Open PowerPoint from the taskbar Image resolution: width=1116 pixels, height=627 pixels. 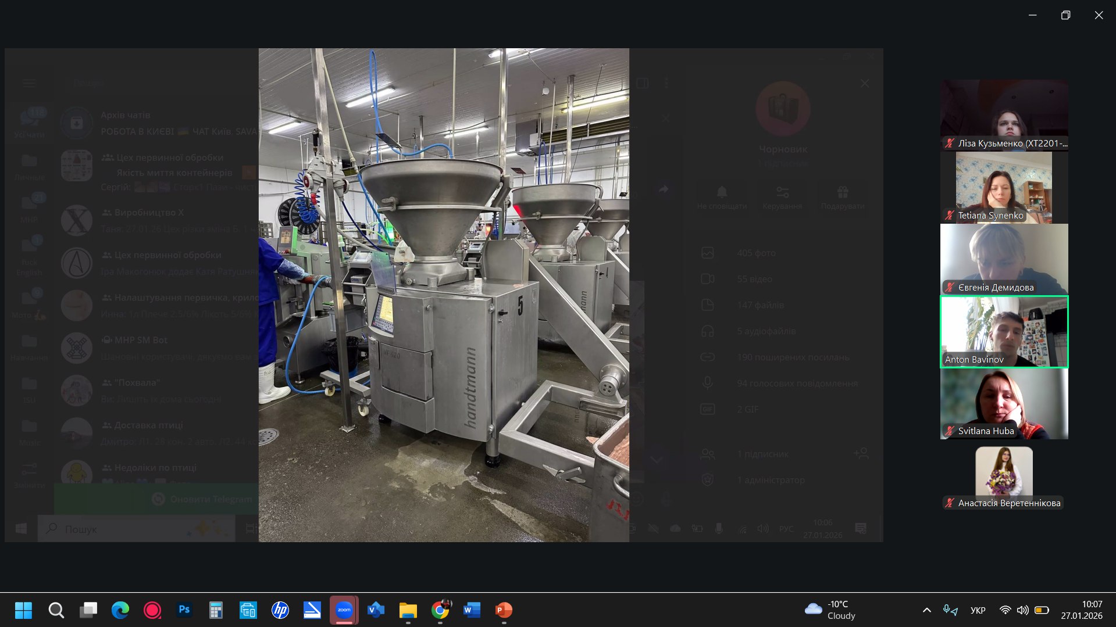(x=504, y=610)
